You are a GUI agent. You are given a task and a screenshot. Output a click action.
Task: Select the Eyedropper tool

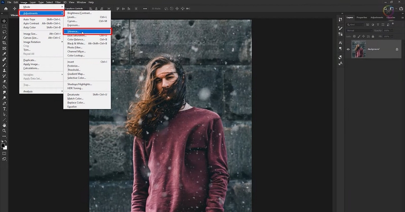[4, 54]
